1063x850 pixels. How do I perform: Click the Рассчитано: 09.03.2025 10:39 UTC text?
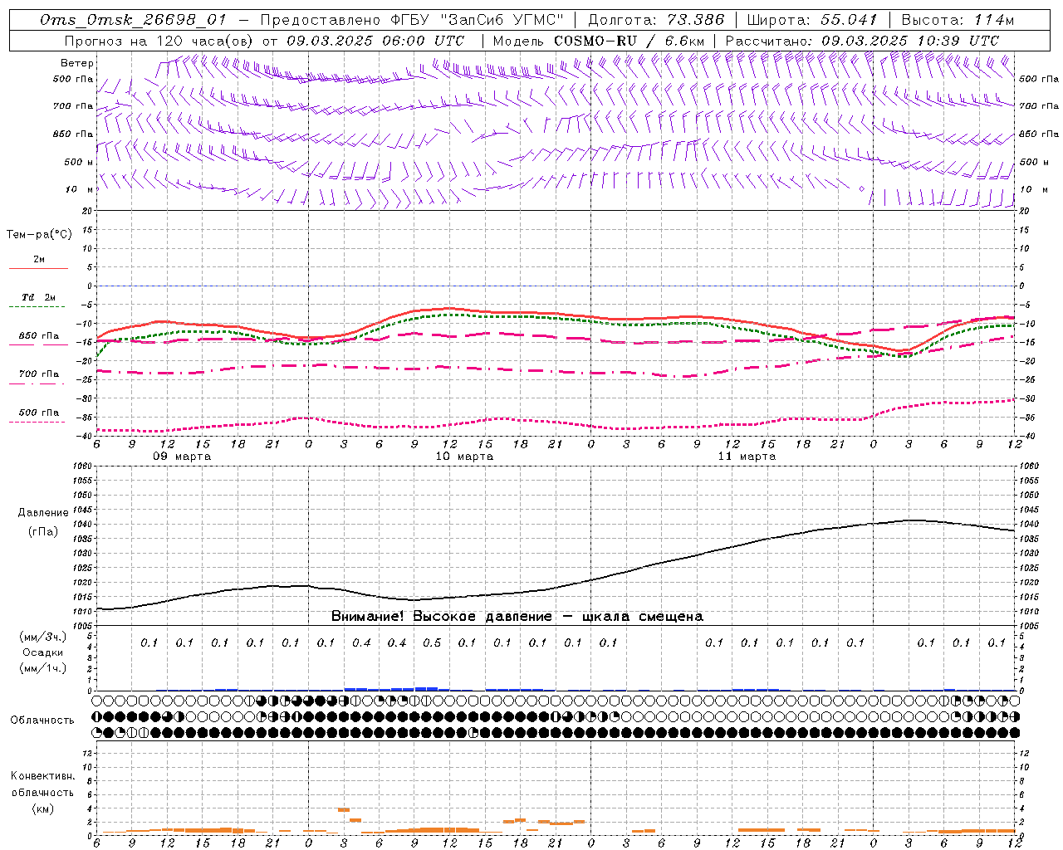(862, 41)
